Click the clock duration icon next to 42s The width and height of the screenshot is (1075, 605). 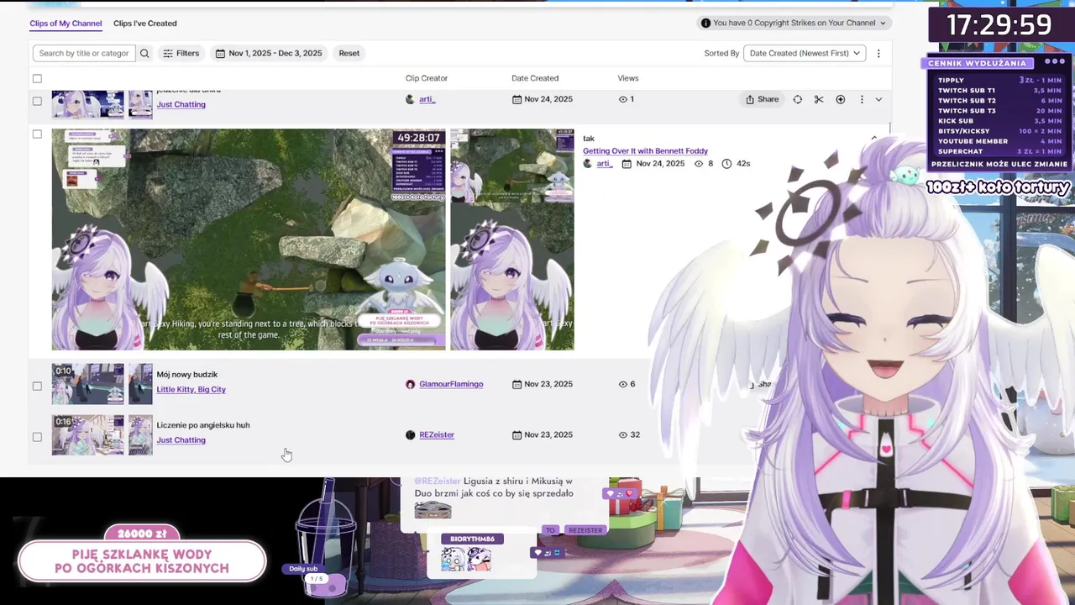point(726,164)
